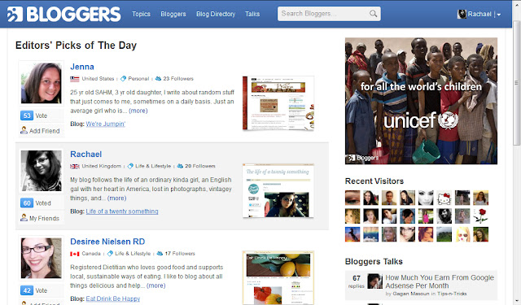521x305 pixels.
Task: Open Rachael's account avatar in header
Action: pyautogui.click(x=462, y=14)
